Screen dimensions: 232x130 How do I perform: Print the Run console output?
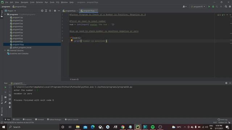coord(10,103)
